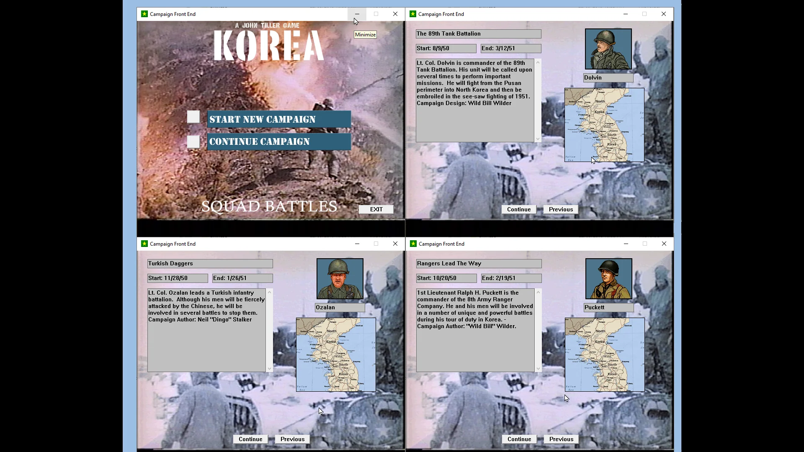Click the campaign title field 'The 89th Tank Battalion'
This screenshot has height=452, width=804.
coord(478,34)
